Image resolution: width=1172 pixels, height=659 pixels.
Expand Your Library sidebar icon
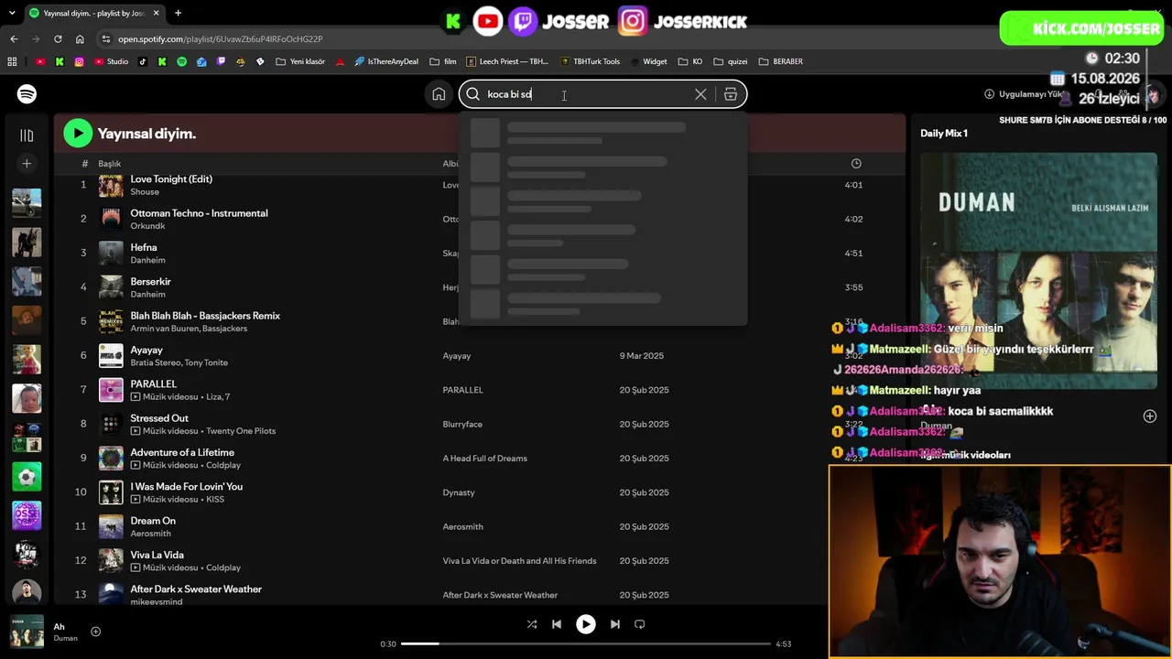(27, 135)
